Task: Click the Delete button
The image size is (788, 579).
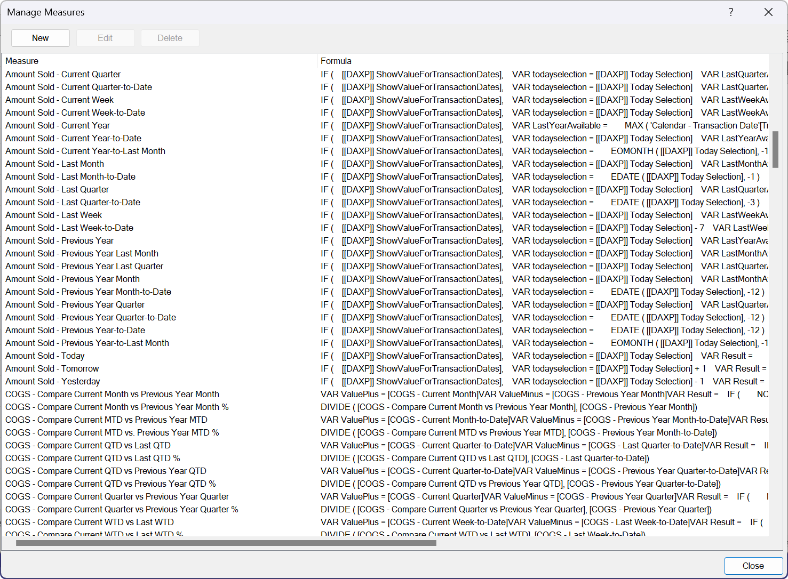Action: (x=170, y=38)
